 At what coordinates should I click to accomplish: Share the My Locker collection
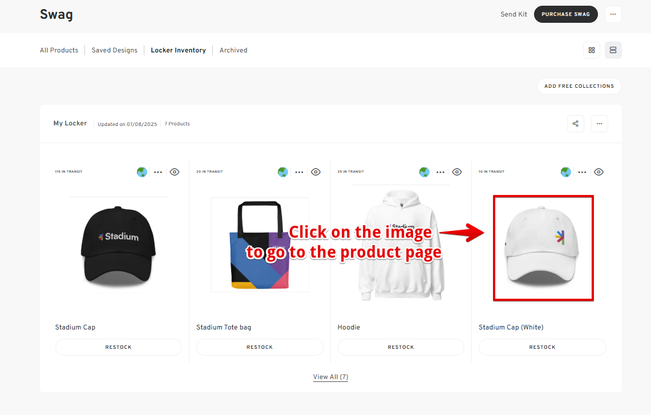[576, 124]
